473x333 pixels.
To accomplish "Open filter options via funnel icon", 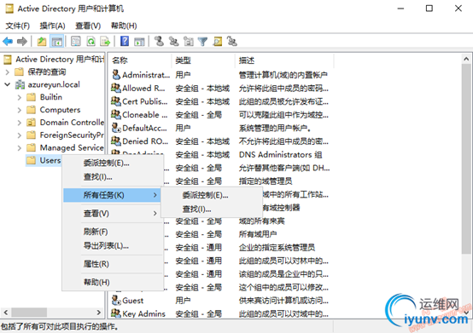I will click(202, 41).
